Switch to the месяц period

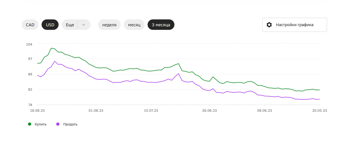[134, 25]
